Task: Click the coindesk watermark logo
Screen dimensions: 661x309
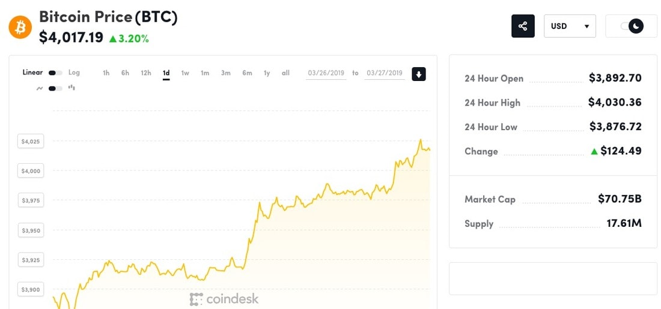Action: point(224,299)
